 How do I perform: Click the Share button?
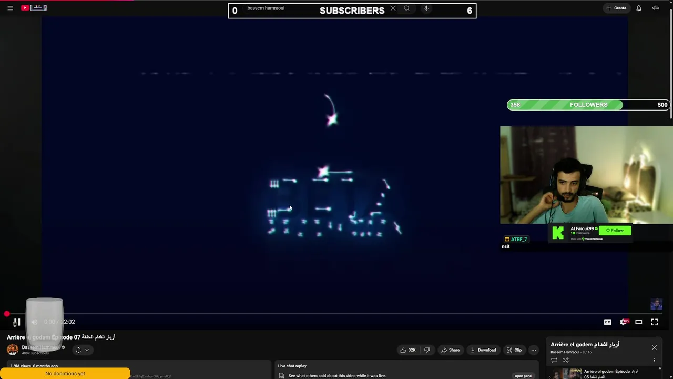coord(451,350)
